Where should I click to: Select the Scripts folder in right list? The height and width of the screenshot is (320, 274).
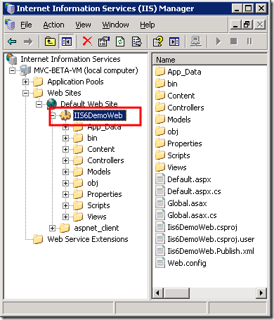(178, 155)
